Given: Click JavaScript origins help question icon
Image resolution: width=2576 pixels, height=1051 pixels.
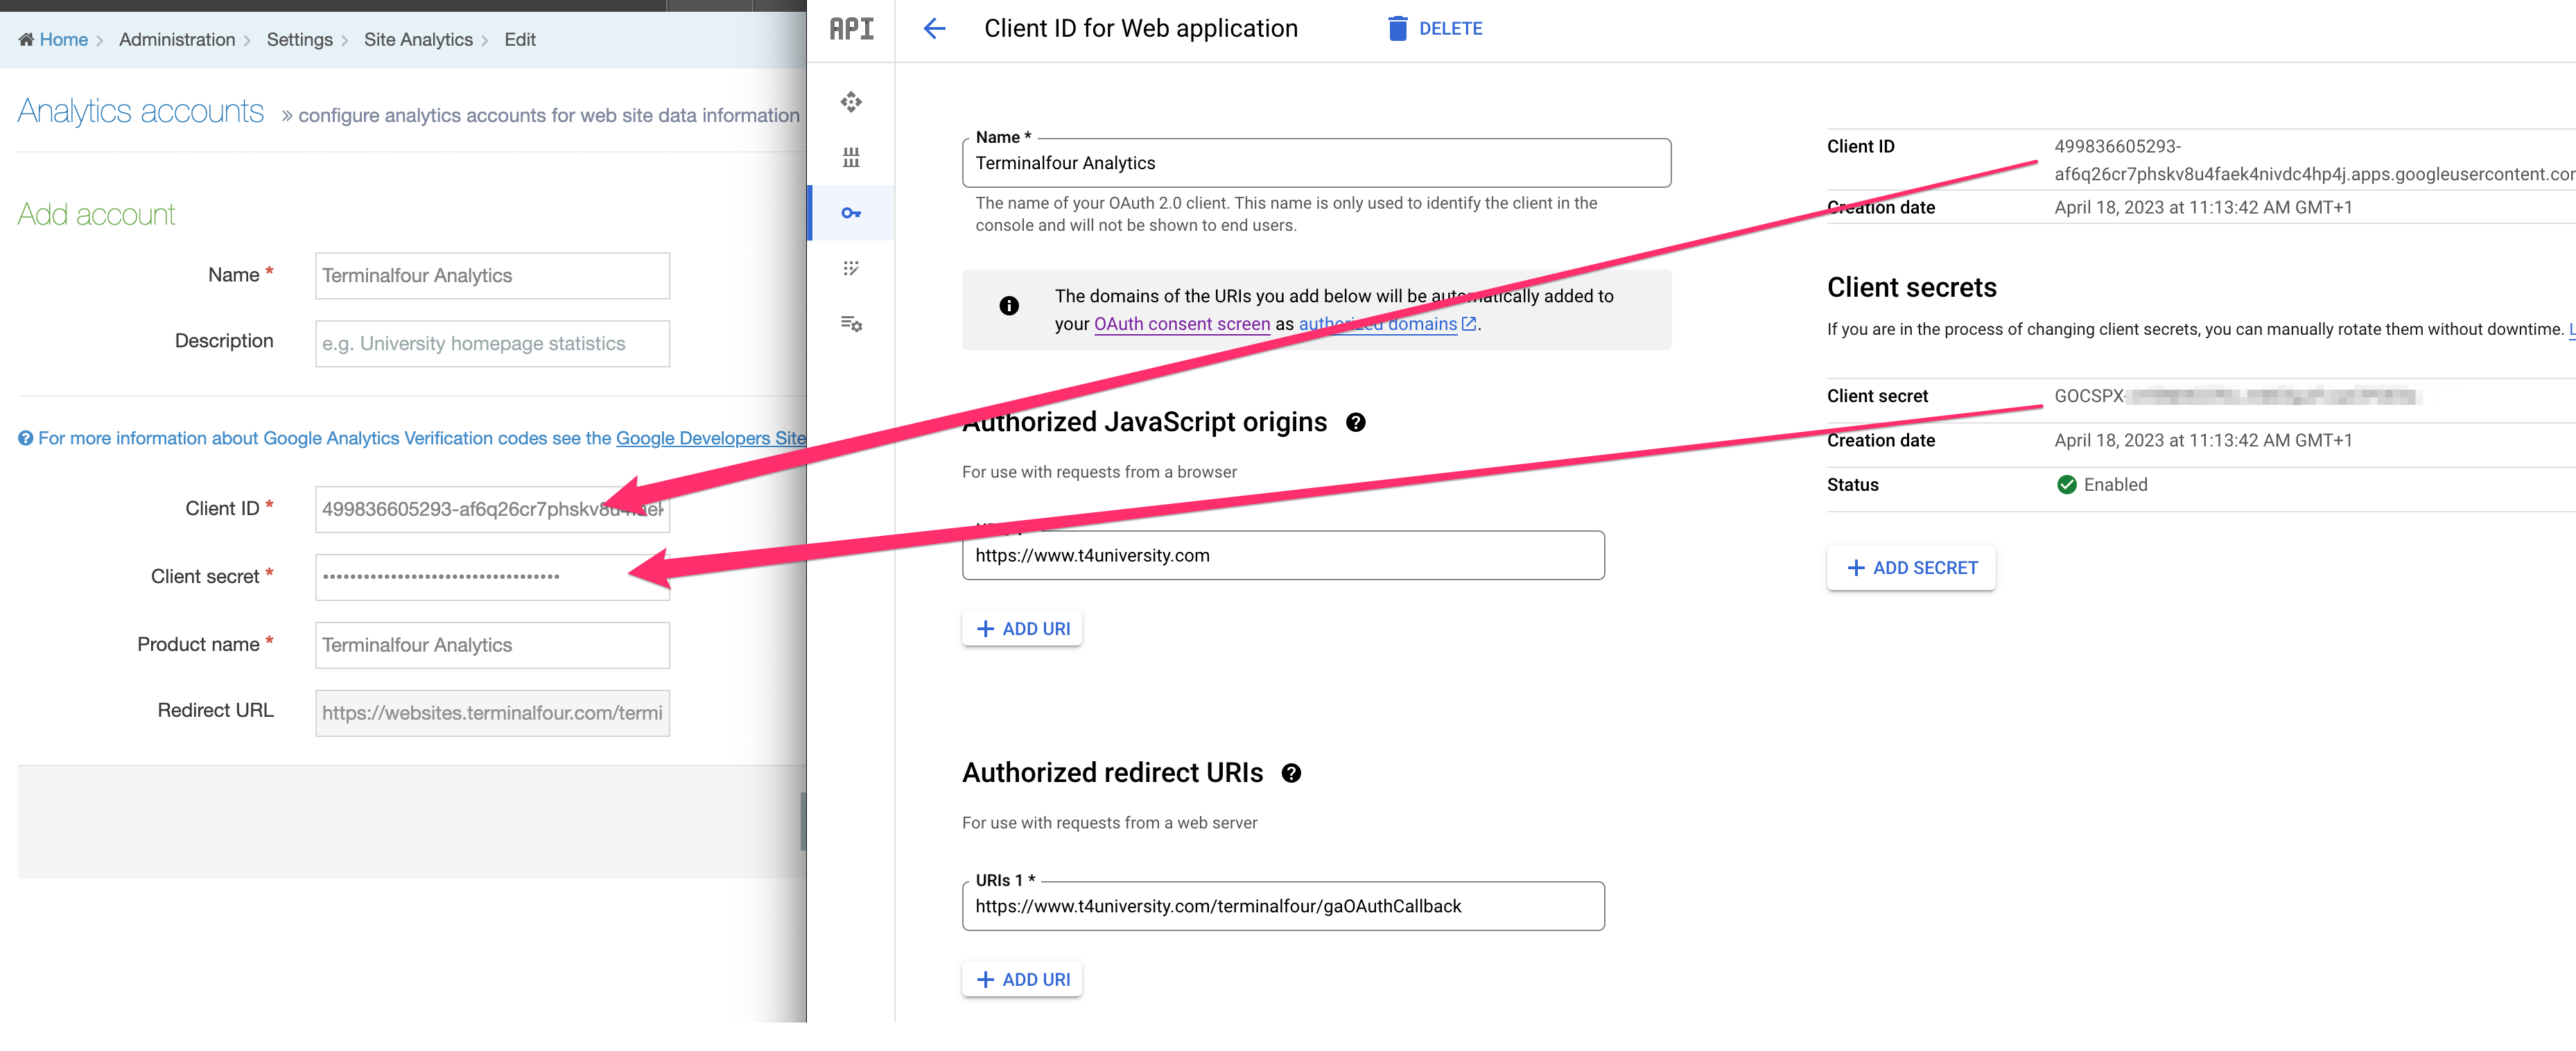Looking at the screenshot, I should [1355, 422].
